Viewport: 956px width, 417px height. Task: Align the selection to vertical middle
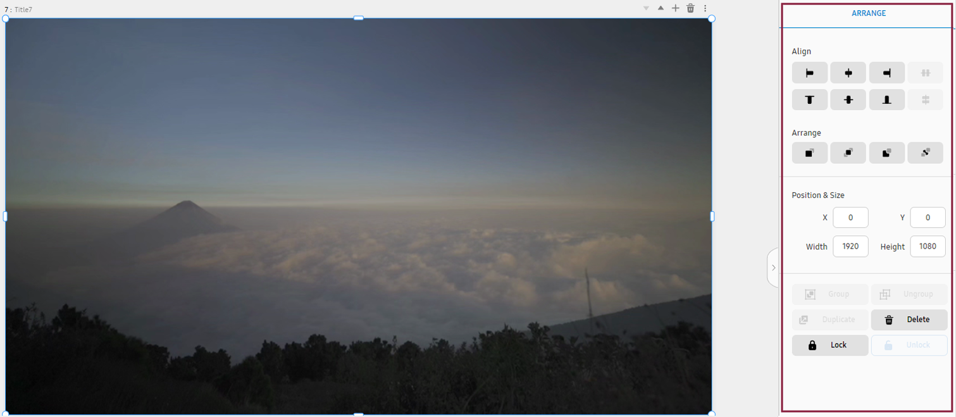tap(848, 100)
